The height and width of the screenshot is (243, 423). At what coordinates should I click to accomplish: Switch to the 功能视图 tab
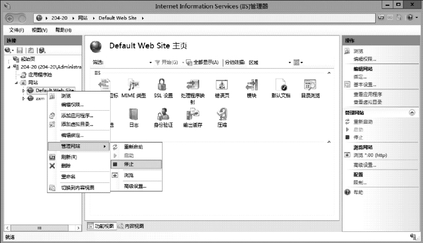pyautogui.click(x=101, y=226)
